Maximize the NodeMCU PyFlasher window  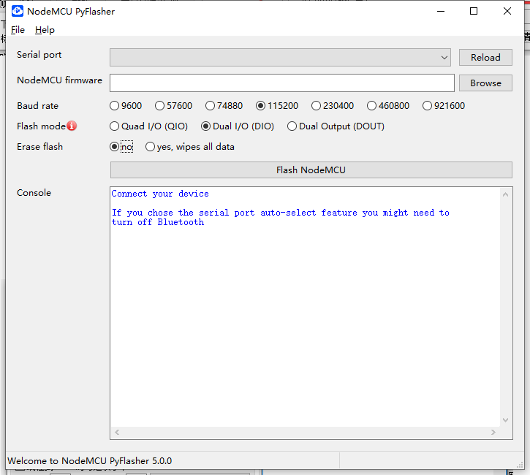(474, 11)
